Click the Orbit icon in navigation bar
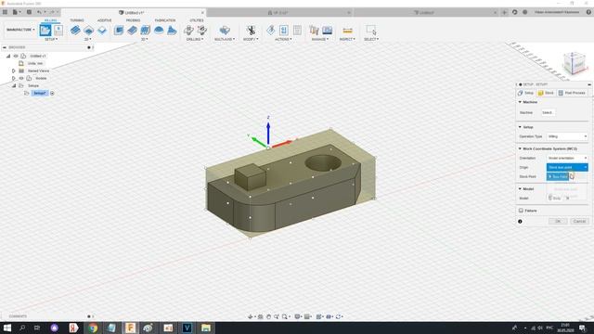The image size is (594, 334). 251,316
